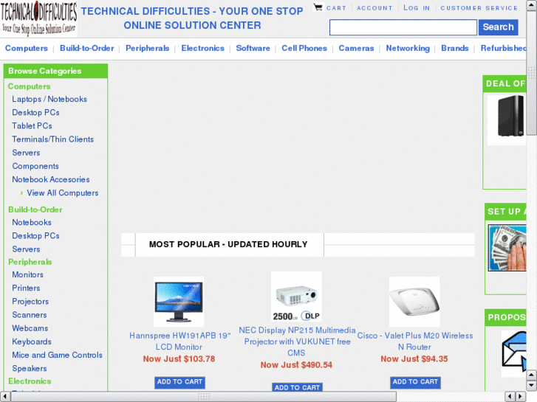Viewport: 537px width, 402px height.
Task: Click the vertical scrollbar thumb
Action: coord(532,73)
